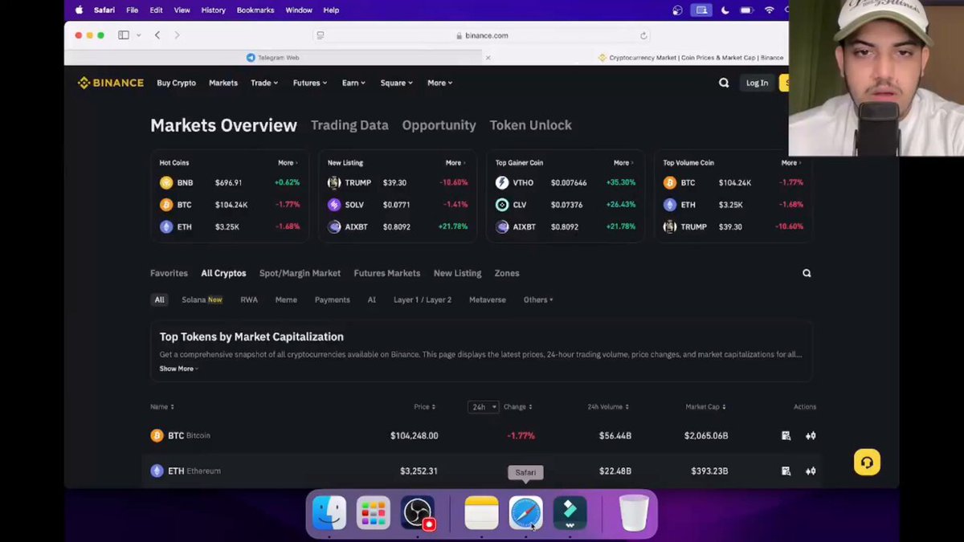Open the ETH detail icon in Actions column
964x542 pixels.
(x=786, y=471)
